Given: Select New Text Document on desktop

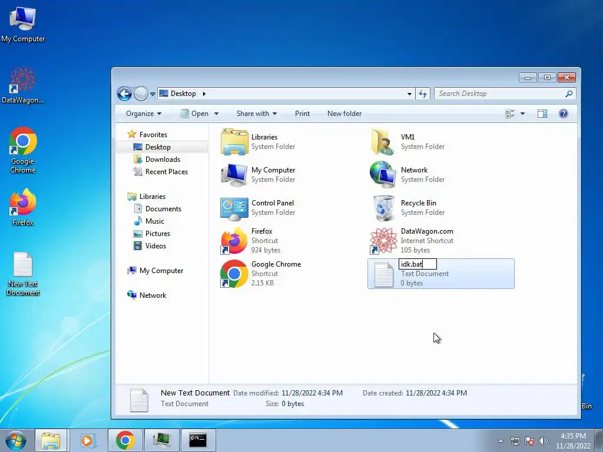Looking at the screenshot, I should tap(23, 274).
